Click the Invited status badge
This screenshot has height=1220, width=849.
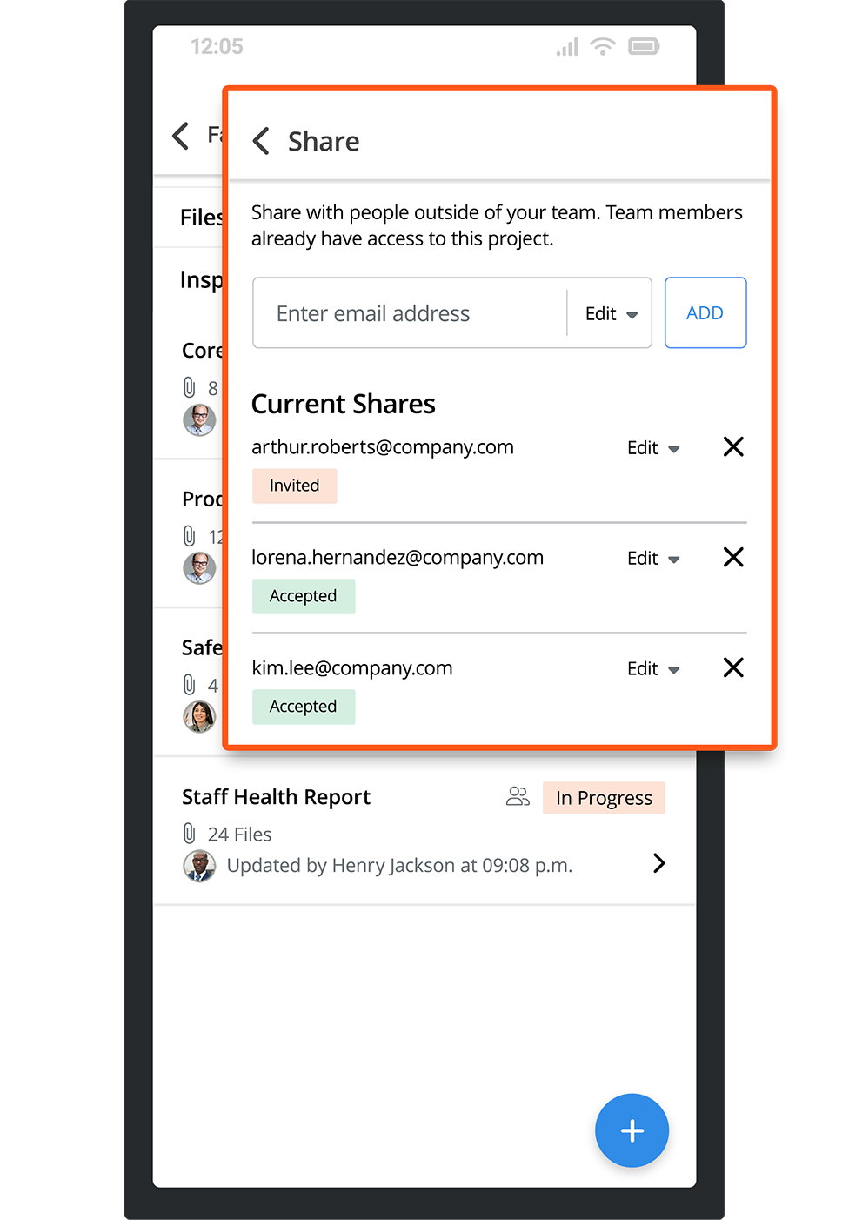coord(294,486)
